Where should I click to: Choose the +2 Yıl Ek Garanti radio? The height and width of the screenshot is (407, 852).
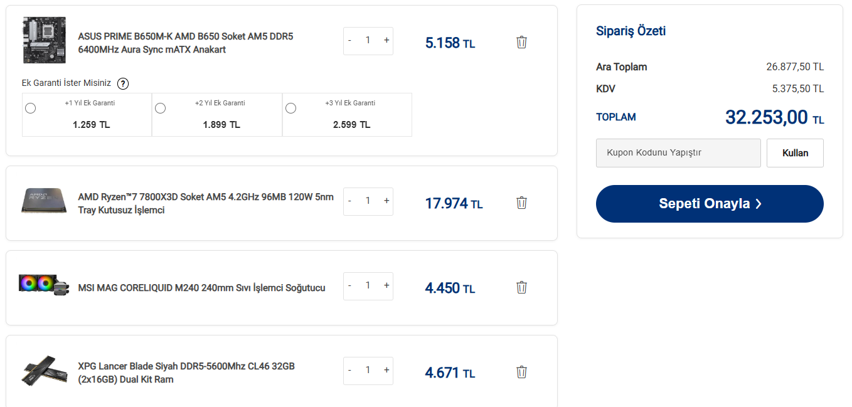pos(161,108)
